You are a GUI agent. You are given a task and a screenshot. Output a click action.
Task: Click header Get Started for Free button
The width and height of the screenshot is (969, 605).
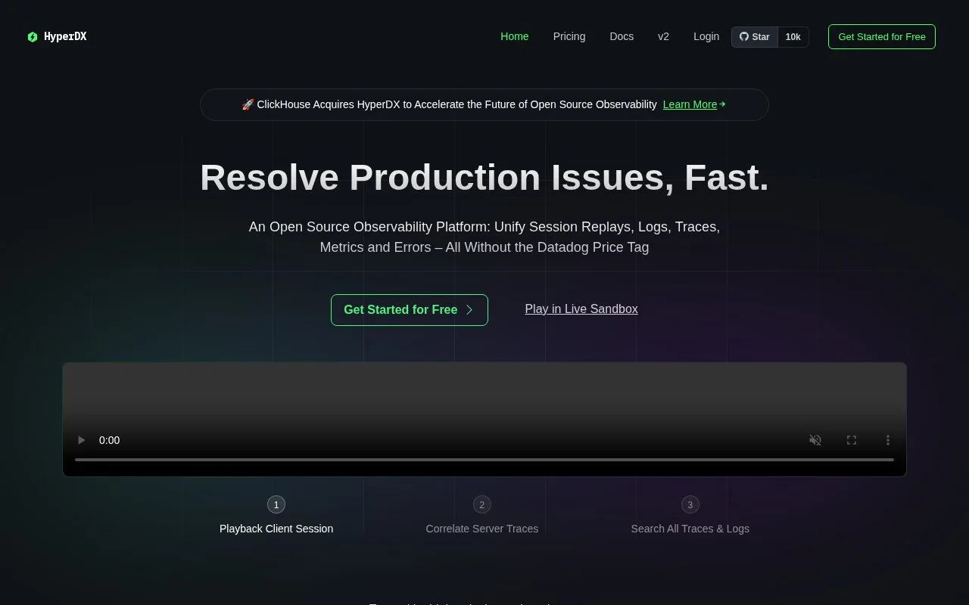coord(882,37)
